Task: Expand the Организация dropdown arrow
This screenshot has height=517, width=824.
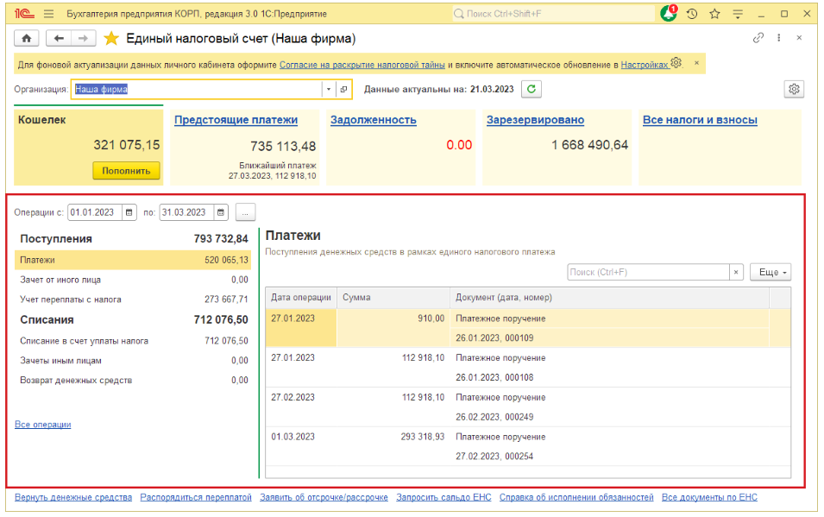Action: [328, 89]
